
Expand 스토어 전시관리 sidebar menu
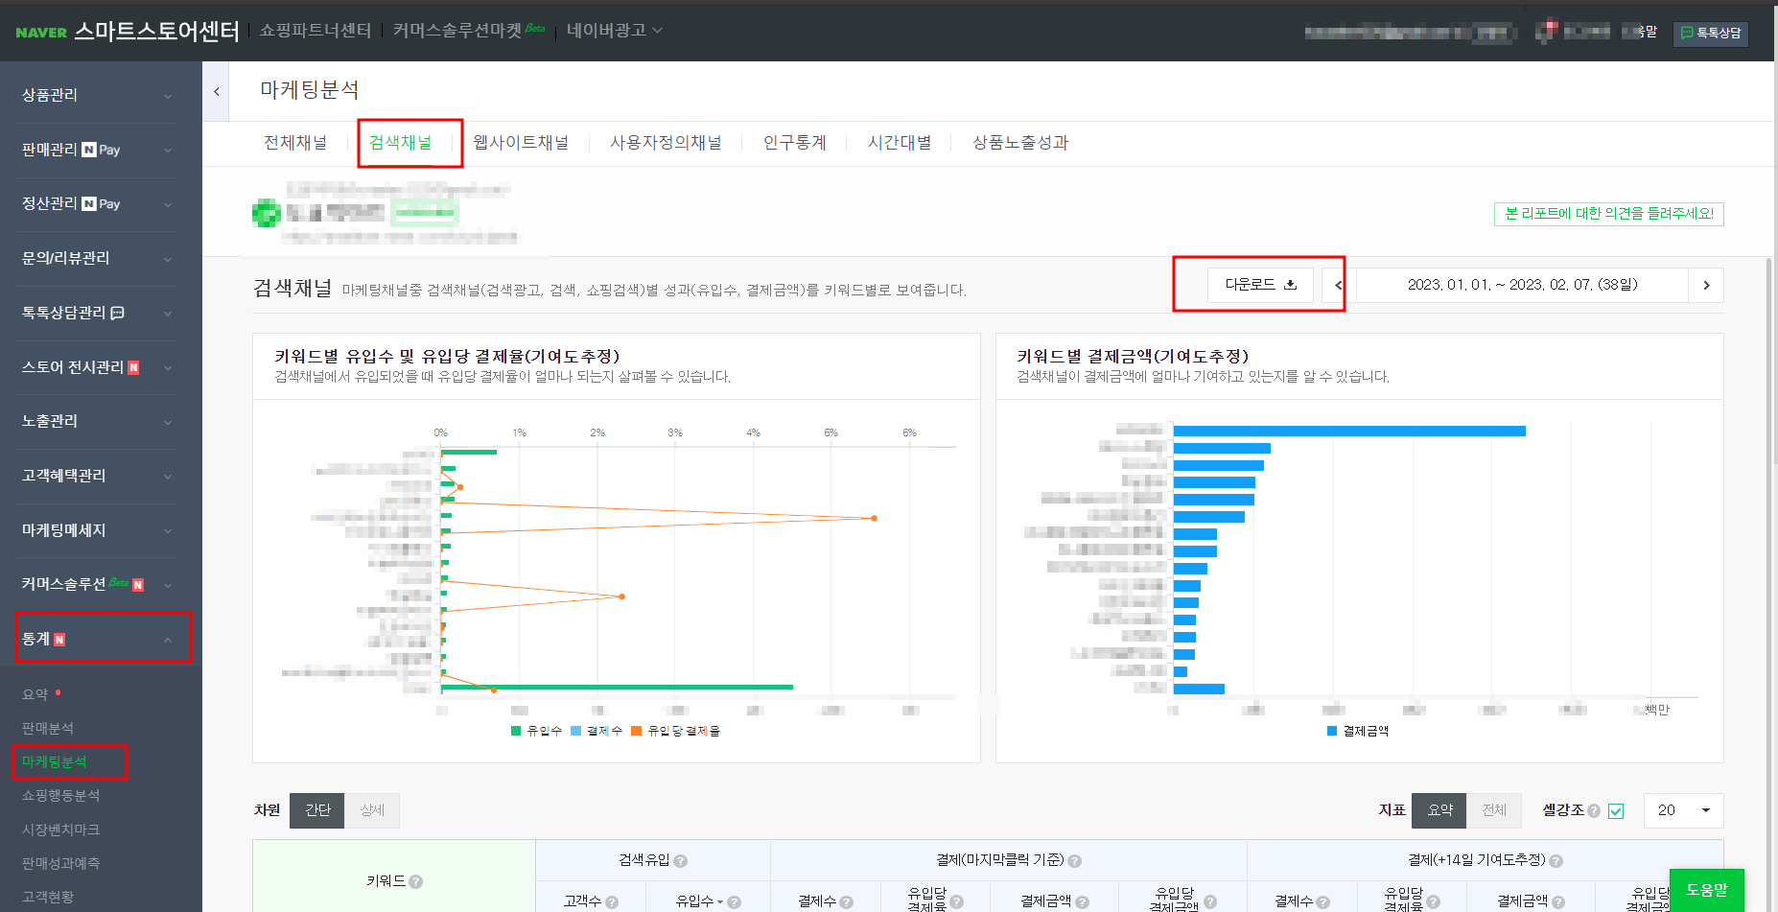(95, 367)
